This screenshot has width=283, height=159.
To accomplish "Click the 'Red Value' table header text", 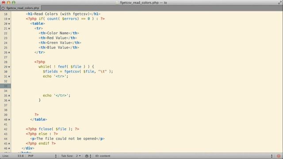I will [57, 38].
